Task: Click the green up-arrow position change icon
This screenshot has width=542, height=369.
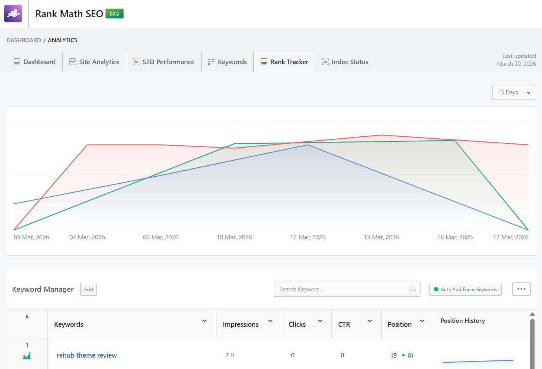Action: [403, 355]
